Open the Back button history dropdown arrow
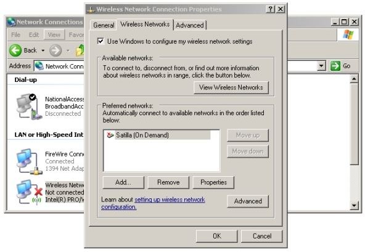Screen dimensions: 365x252 click(x=43, y=51)
